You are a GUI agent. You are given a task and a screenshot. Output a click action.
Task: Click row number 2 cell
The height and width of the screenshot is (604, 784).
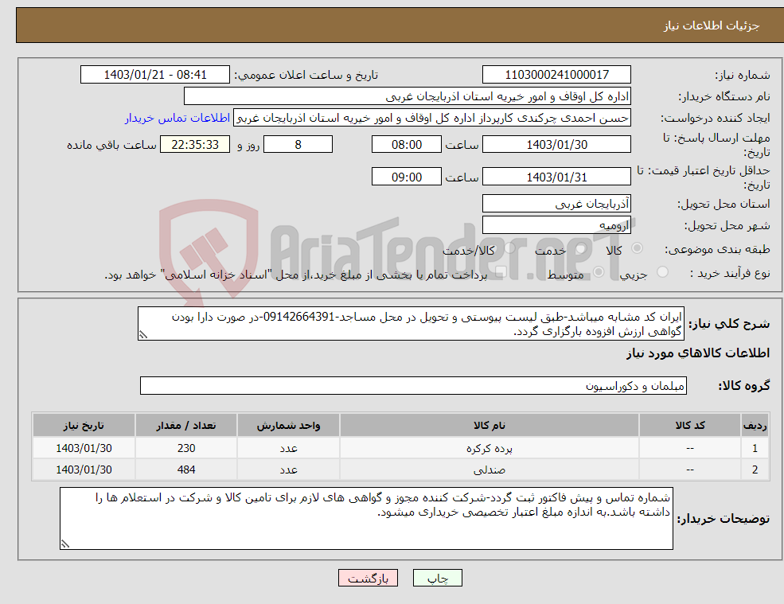755,470
